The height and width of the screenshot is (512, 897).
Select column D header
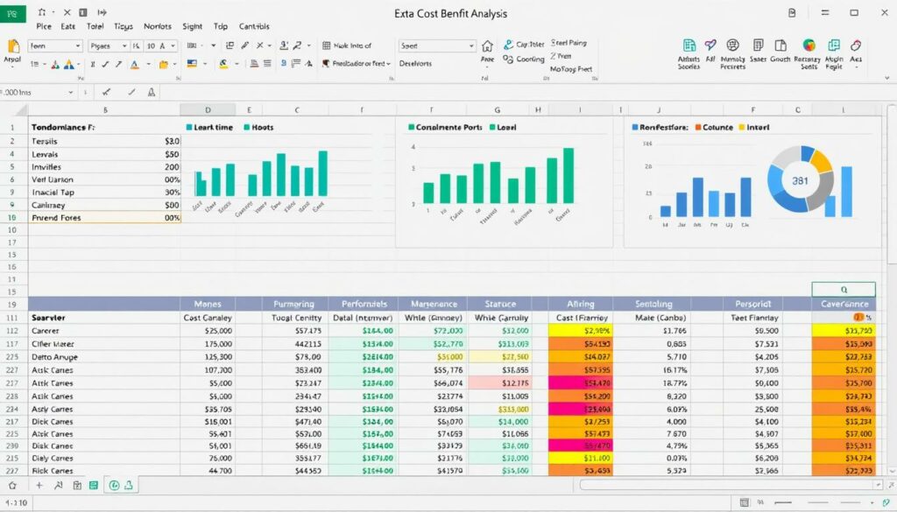pyautogui.click(x=208, y=109)
